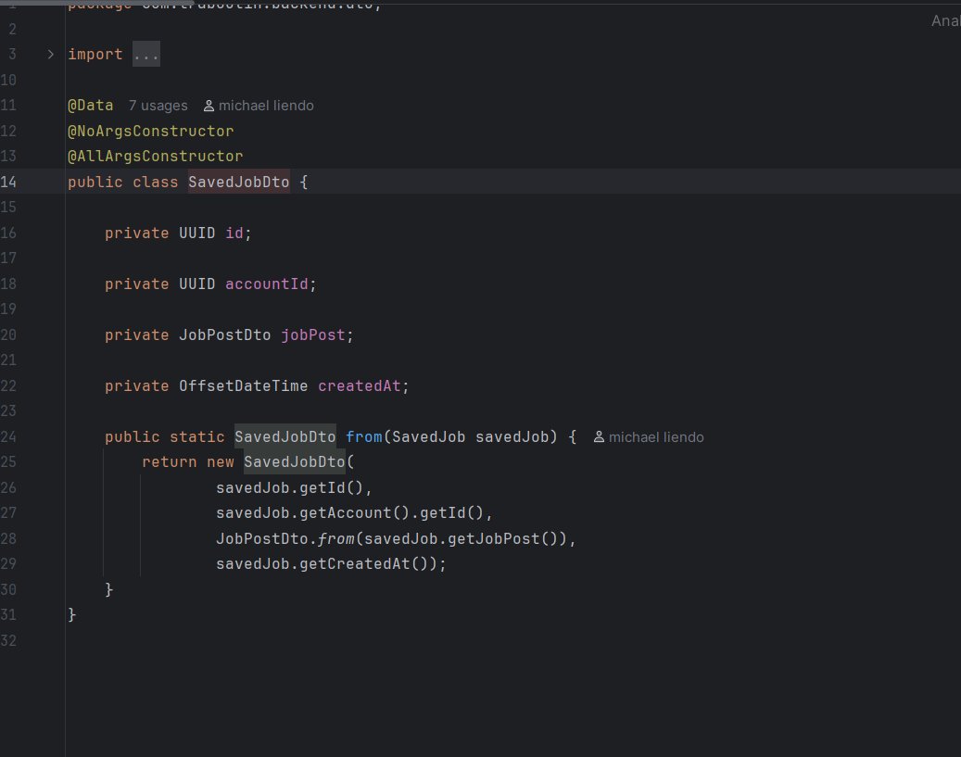
Task: Click the UUID type on line 16
Action: click(196, 233)
